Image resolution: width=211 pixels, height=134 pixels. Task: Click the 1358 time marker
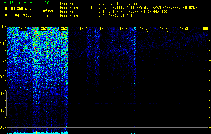(x=164, y=29)
